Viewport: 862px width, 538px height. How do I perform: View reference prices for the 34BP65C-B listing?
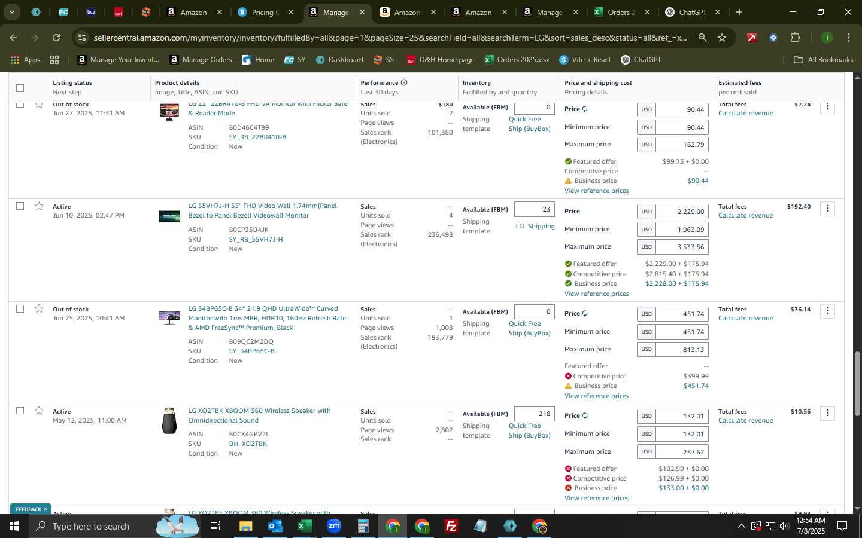[596, 396]
